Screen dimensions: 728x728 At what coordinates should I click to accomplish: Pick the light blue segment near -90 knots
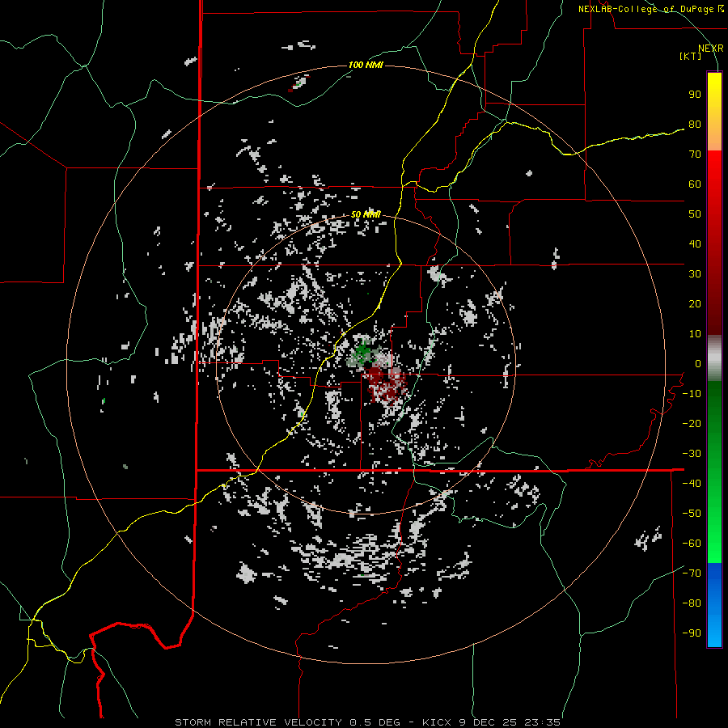click(714, 632)
